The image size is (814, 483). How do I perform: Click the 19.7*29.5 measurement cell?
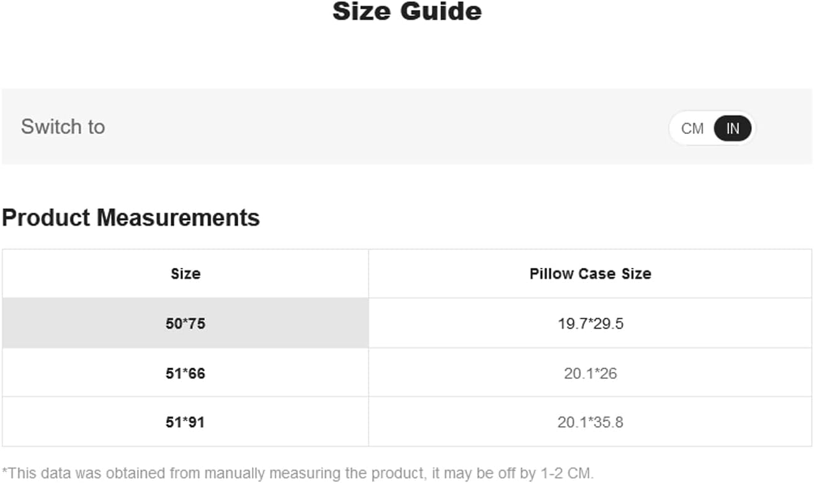tap(590, 323)
